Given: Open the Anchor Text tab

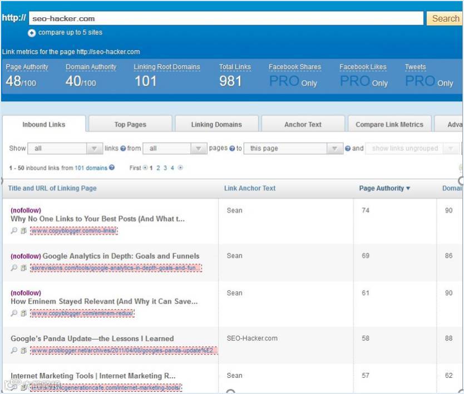Looking at the screenshot, I should pos(303,125).
